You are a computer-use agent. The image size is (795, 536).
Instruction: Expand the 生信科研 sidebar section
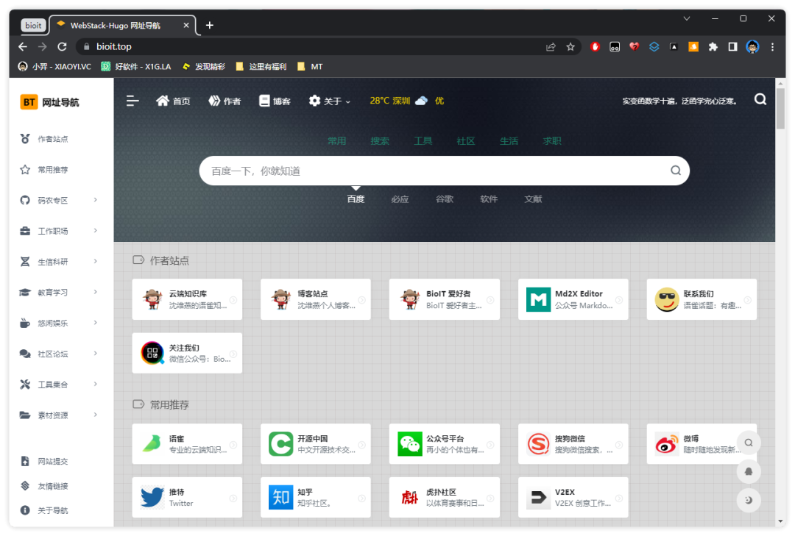tap(60, 262)
